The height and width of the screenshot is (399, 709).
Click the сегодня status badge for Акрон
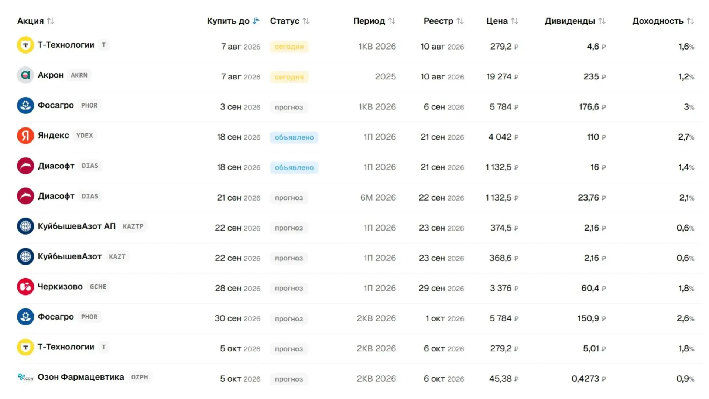point(289,77)
